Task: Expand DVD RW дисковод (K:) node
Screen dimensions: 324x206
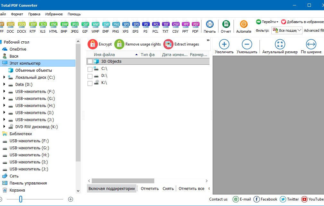Action: click(4, 127)
